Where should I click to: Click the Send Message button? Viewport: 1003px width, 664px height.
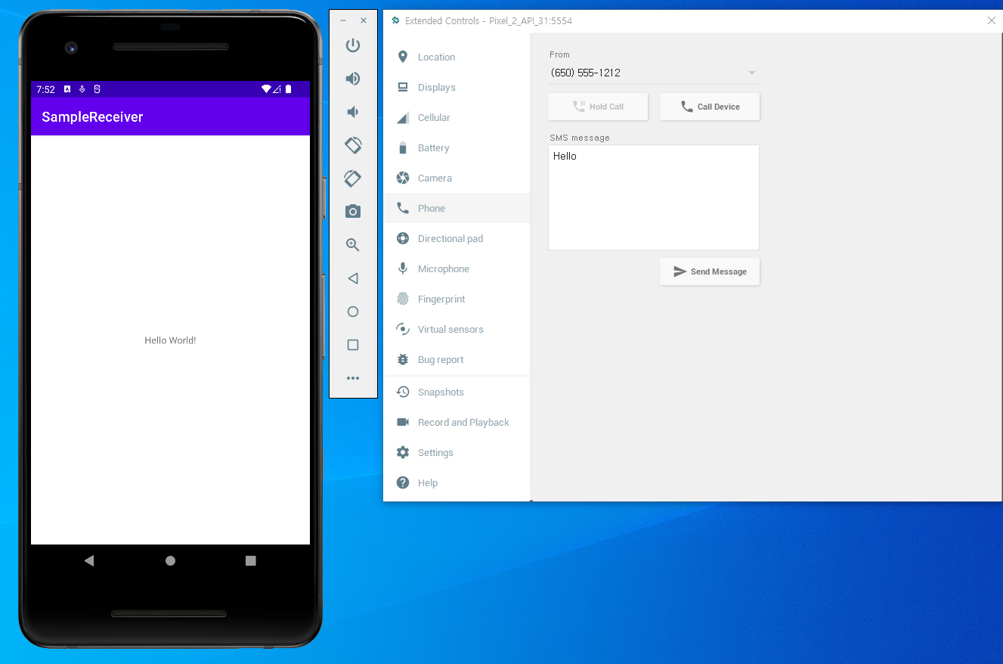click(710, 271)
